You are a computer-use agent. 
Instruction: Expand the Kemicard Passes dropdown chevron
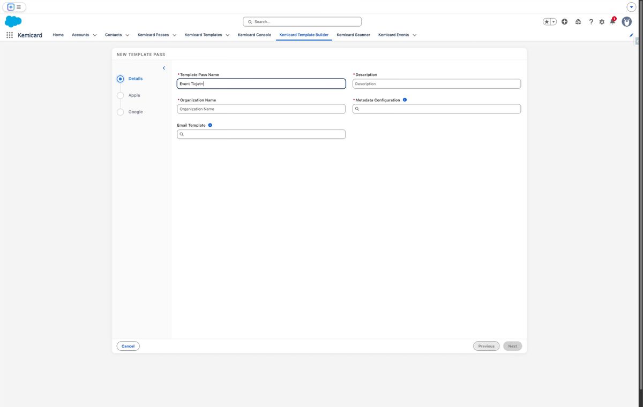pos(174,35)
